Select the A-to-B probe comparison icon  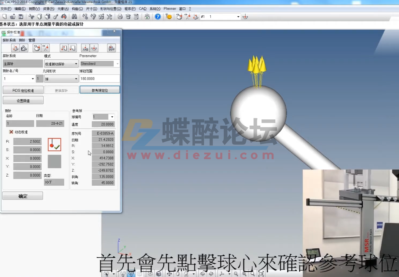coord(85,48)
